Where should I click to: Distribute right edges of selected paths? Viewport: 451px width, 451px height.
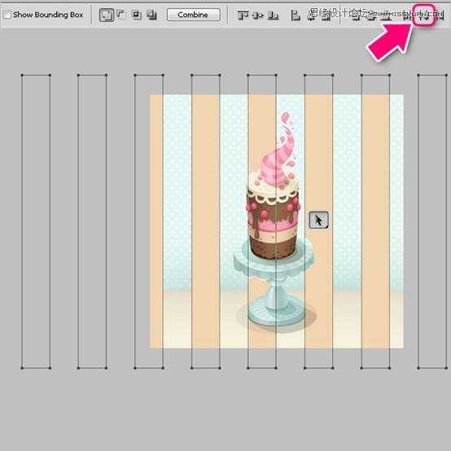click(x=439, y=15)
